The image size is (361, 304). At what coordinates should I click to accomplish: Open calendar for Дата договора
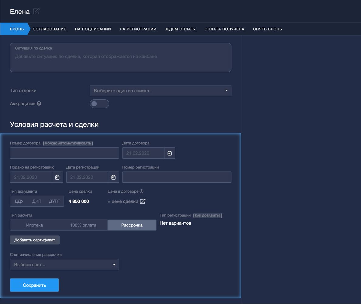[x=170, y=153]
